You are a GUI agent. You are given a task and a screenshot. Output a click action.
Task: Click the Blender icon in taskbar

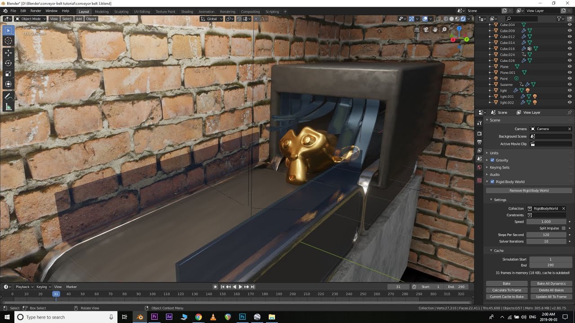[140, 317]
